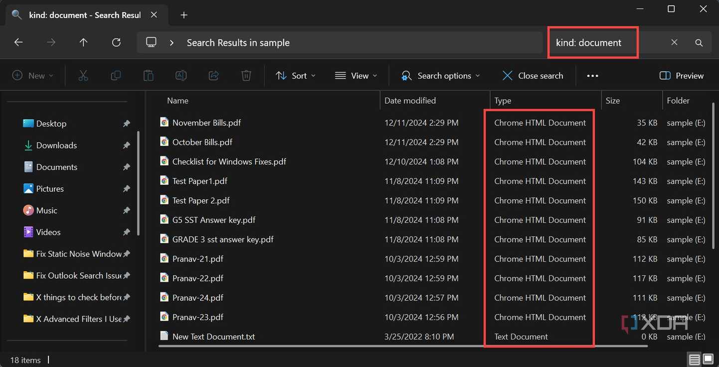Click the Chrome icon of November Bills.pdf
This screenshot has height=367, width=719.
164,122
